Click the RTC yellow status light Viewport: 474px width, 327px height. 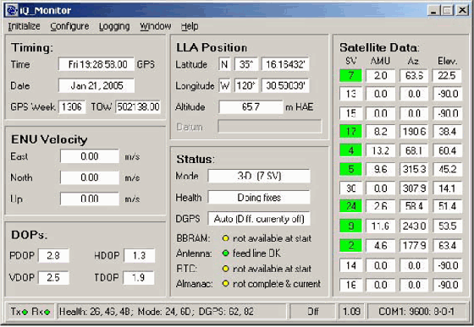pyautogui.click(x=225, y=269)
